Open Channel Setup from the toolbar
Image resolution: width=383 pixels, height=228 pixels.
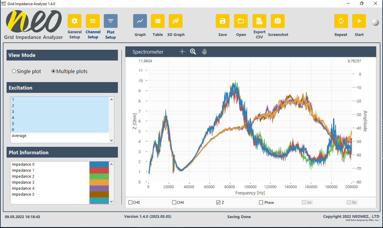93,21
